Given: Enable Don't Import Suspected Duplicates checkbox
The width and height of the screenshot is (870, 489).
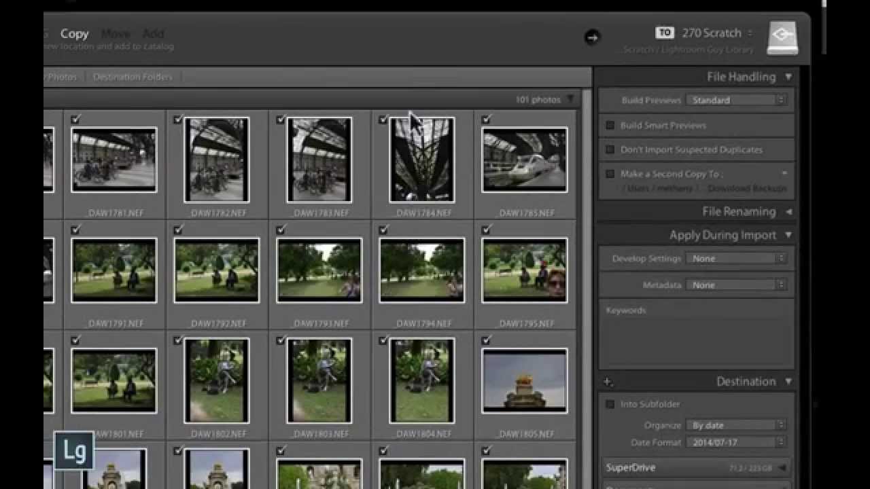Looking at the screenshot, I should click(610, 149).
